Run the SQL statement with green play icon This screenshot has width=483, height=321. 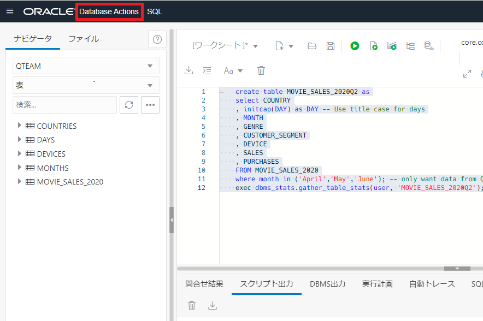click(355, 46)
